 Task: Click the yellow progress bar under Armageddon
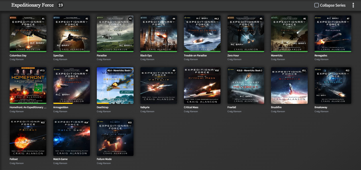click(63, 103)
